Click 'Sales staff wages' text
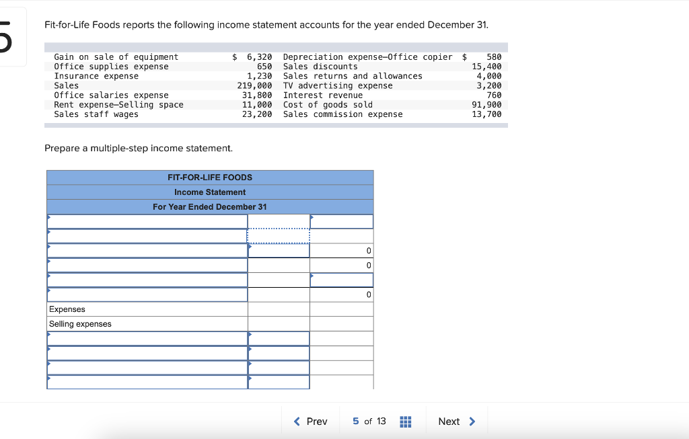The image size is (689, 439). 96,114
